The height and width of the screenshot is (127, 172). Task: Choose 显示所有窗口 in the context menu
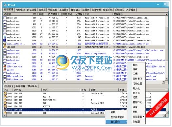(117, 117)
